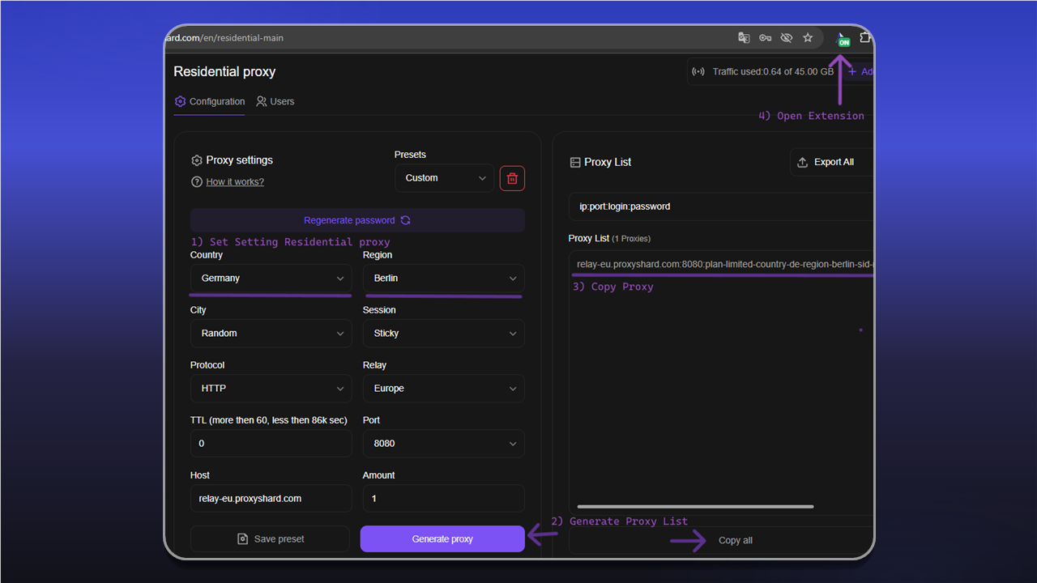Expand the Presets dropdown showing Custom
The width and height of the screenshot is (1037, 583).
(444, 178)
